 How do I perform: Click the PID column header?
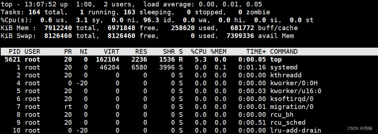coord(15,52)
